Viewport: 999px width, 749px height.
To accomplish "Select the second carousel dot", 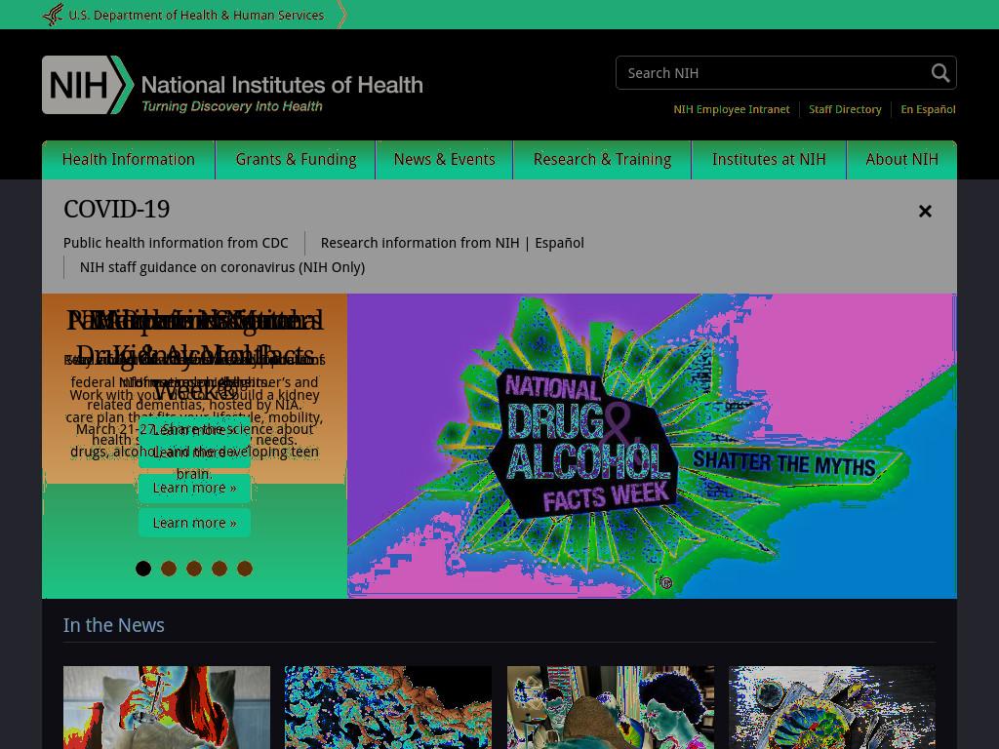I will pos(169,569).
